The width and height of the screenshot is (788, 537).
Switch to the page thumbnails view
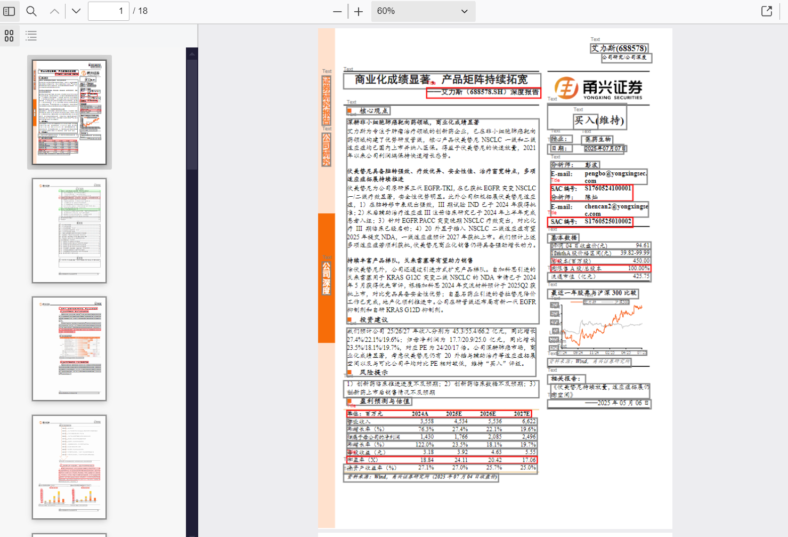[x=9, y=36]
